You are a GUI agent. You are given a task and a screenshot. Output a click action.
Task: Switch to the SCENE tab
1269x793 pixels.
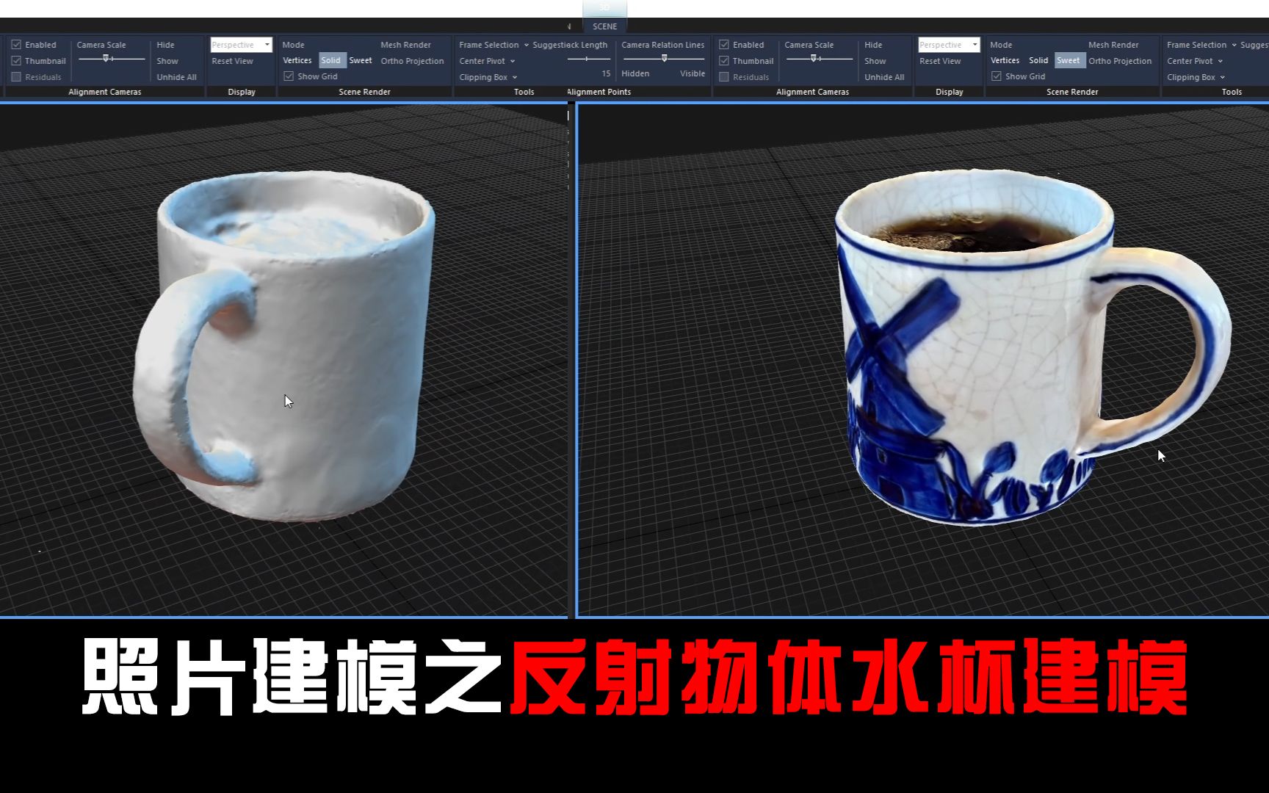click(x=604, y=26)
